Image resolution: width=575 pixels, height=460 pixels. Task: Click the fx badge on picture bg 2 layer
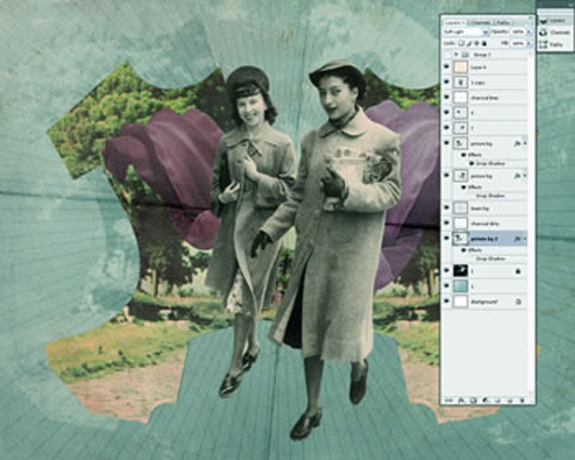click(517, 238)
